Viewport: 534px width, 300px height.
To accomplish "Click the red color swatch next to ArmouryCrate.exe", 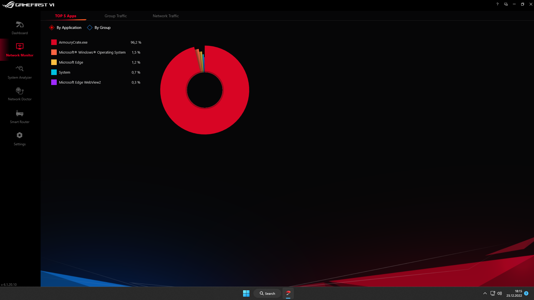I will pyautogui.click(x=54, y=42).
